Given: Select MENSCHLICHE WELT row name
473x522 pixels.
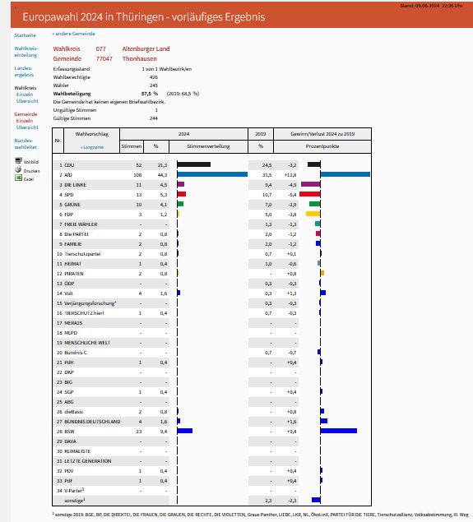Looking at the screenshot, I should [x=87, y=343].
